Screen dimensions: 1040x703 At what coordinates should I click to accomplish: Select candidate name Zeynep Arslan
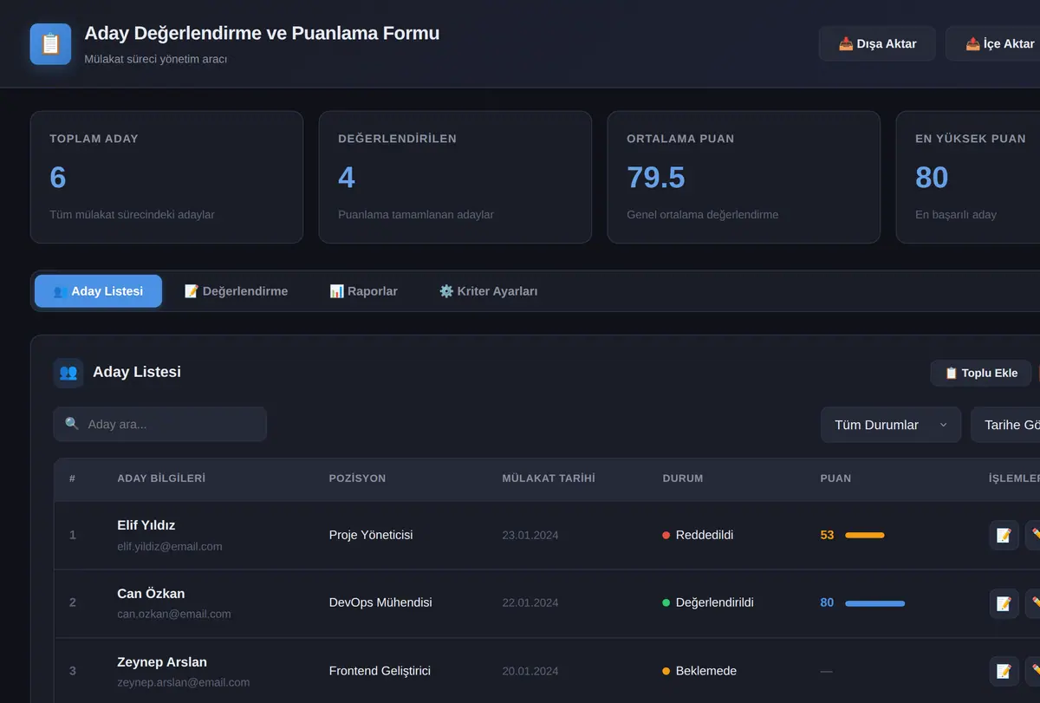162,662
